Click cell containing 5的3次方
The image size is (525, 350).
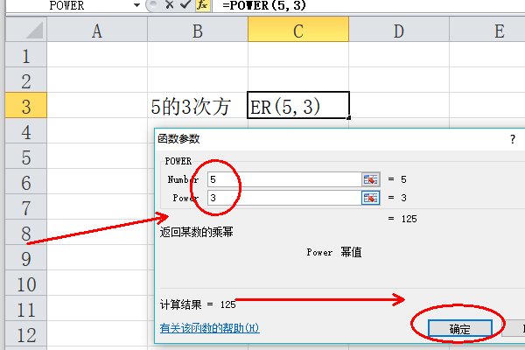[x=198, y=106]
